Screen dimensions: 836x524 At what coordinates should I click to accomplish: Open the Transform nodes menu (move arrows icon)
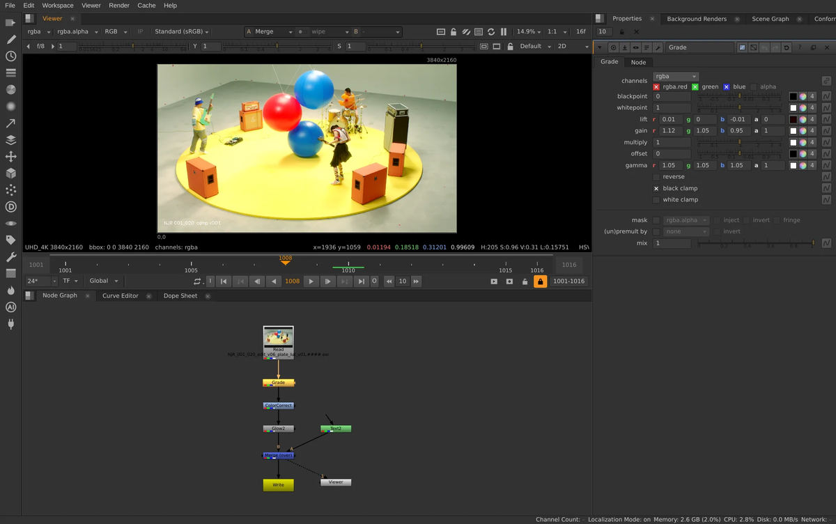tap(10, 157)
